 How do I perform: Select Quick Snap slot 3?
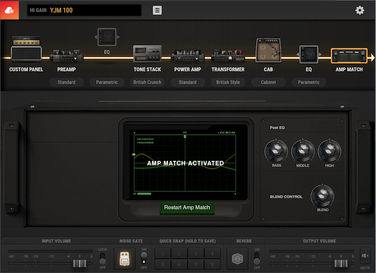pos(196,254)
